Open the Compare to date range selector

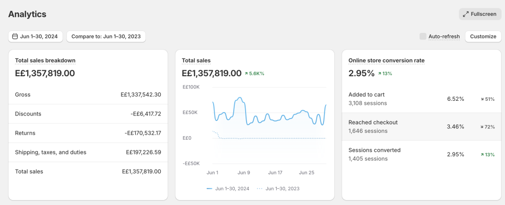tap(106, 36)
